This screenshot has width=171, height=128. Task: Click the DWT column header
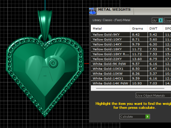[x=155, y=28]
